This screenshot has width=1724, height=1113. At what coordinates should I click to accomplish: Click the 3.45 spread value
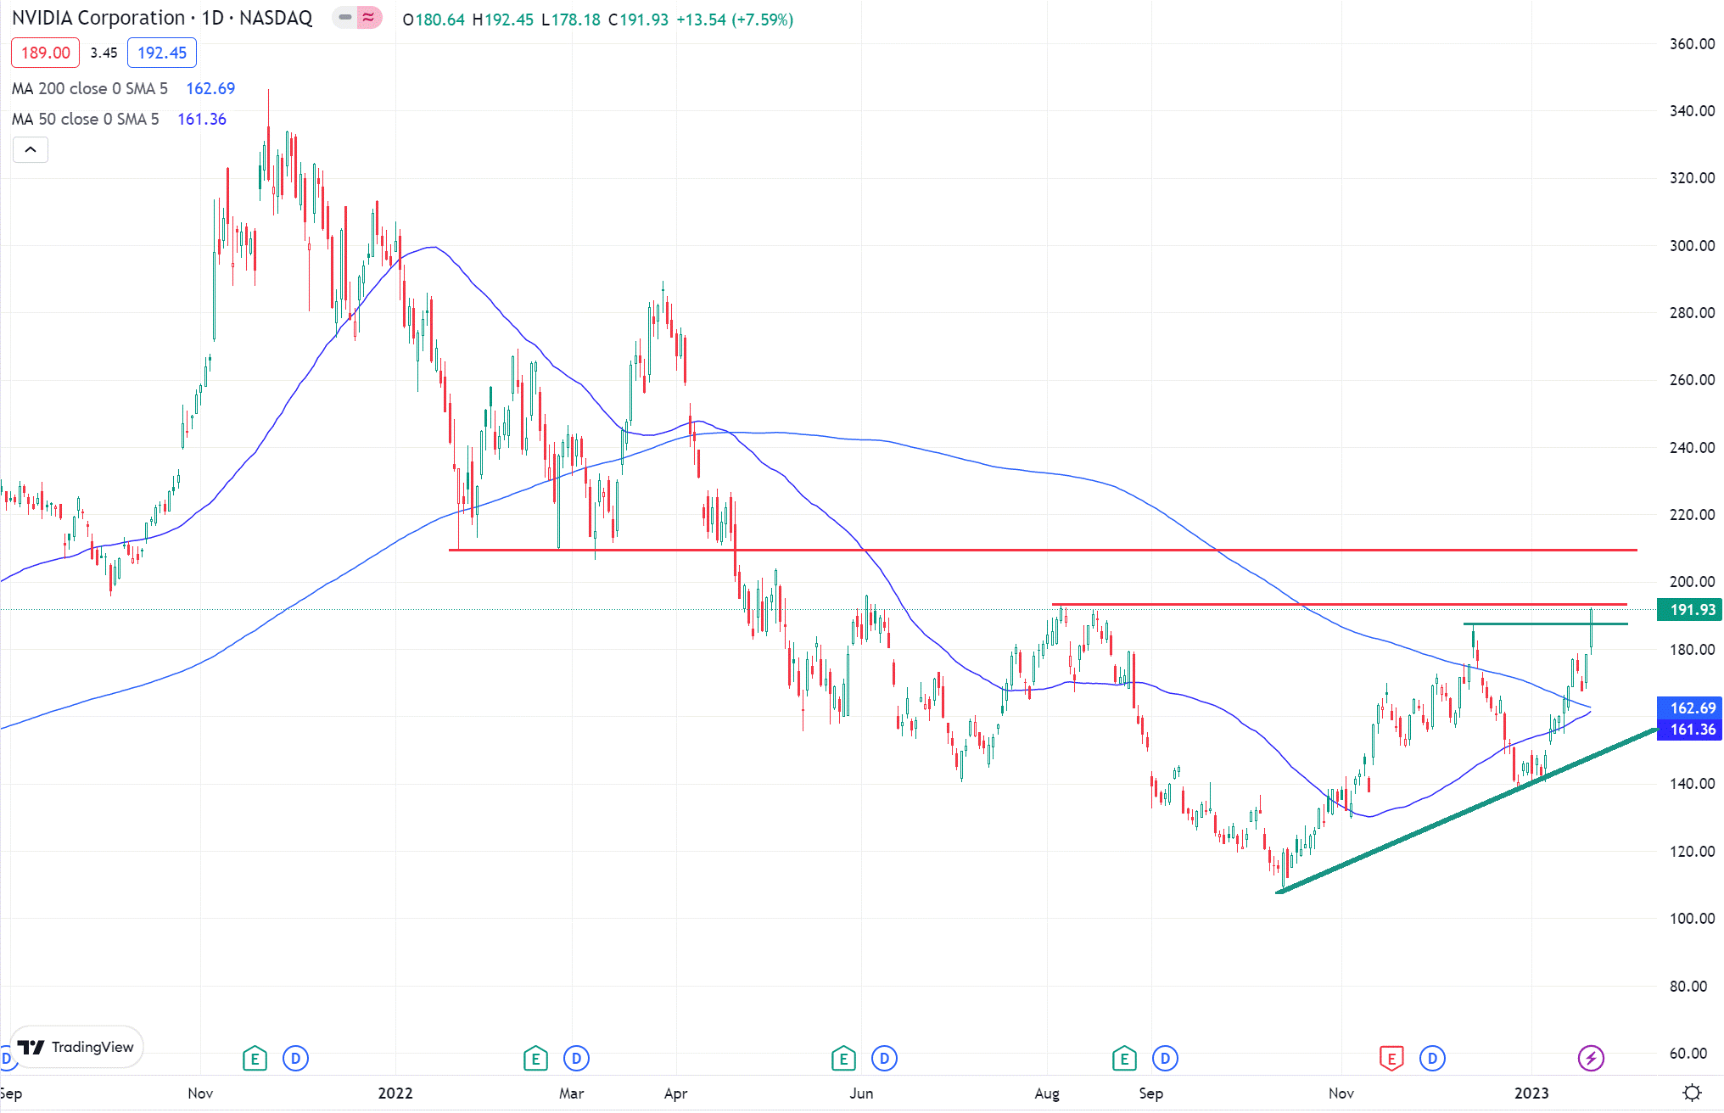coord(104,53)
